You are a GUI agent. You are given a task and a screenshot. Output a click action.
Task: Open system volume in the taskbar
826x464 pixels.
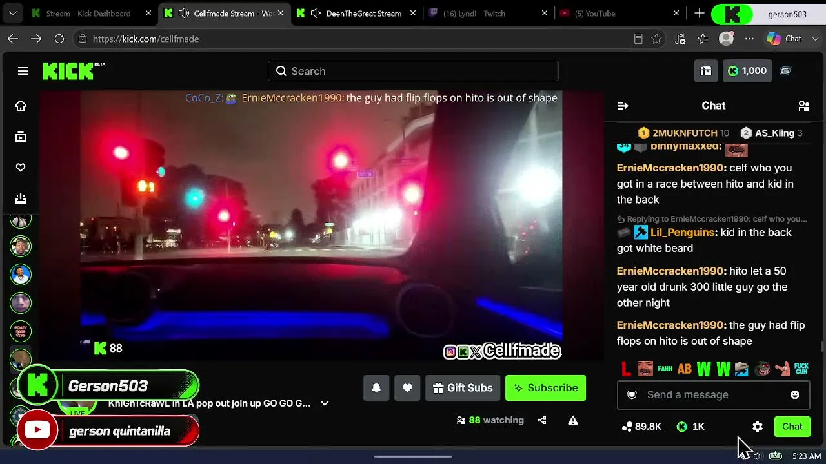(x=757, y=456)
